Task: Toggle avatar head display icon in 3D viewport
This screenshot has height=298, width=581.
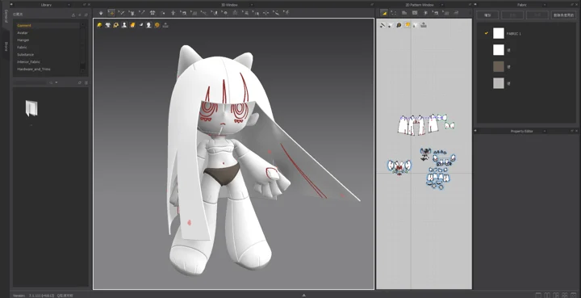Action: tap(148, 25)
